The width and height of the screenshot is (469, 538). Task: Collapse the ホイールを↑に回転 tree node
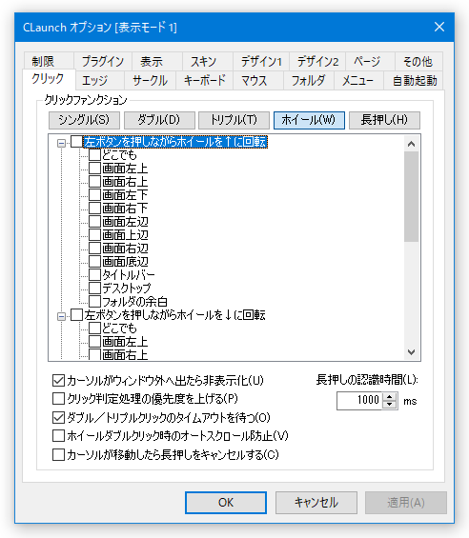(x=62, y=143)
